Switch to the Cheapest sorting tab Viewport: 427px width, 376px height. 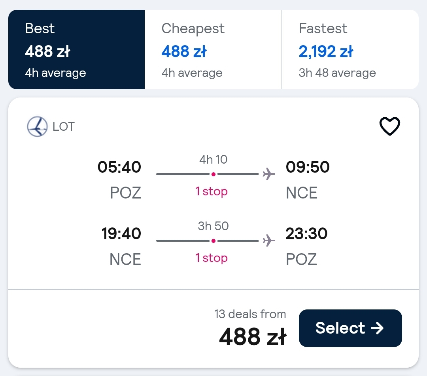213,50
